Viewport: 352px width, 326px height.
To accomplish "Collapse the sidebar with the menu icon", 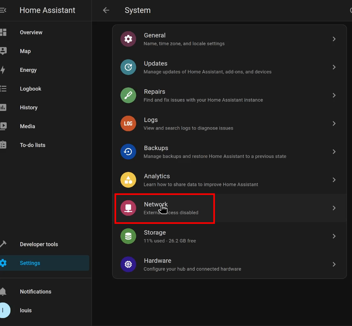I will click(x=3, y=10).
